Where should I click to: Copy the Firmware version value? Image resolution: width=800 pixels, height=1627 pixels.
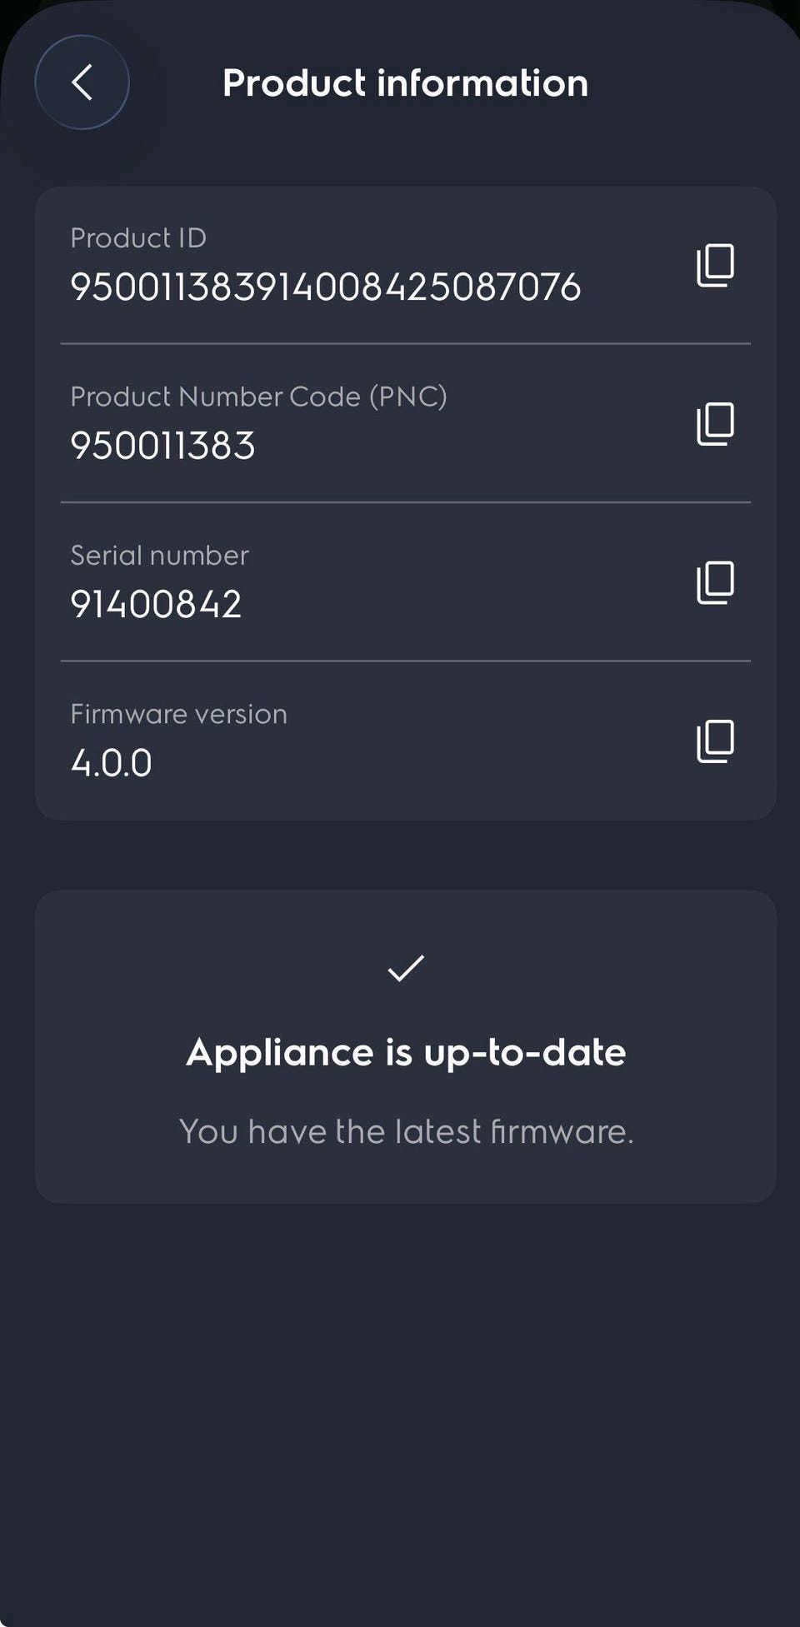click(715, 741)
